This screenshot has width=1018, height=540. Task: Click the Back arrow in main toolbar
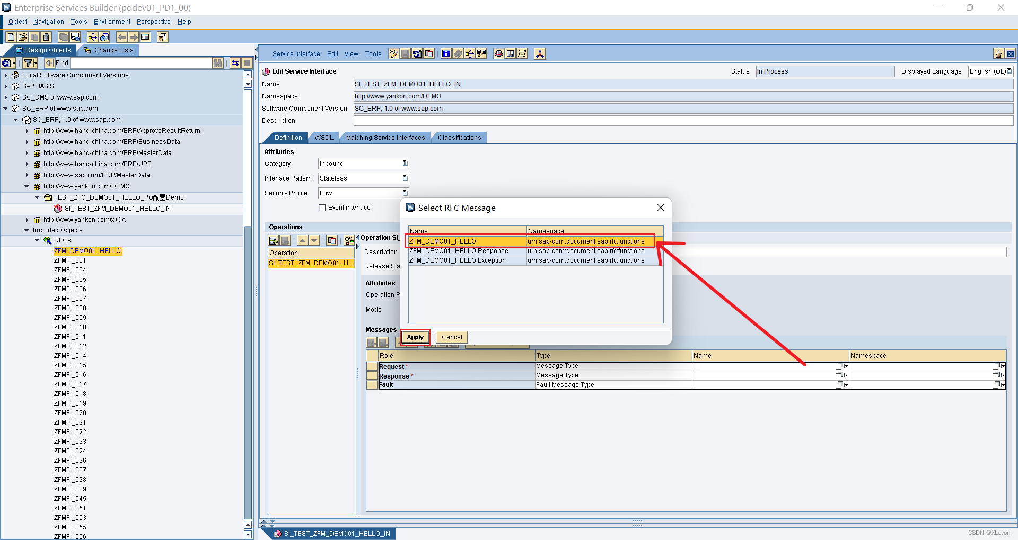point(122,37)
